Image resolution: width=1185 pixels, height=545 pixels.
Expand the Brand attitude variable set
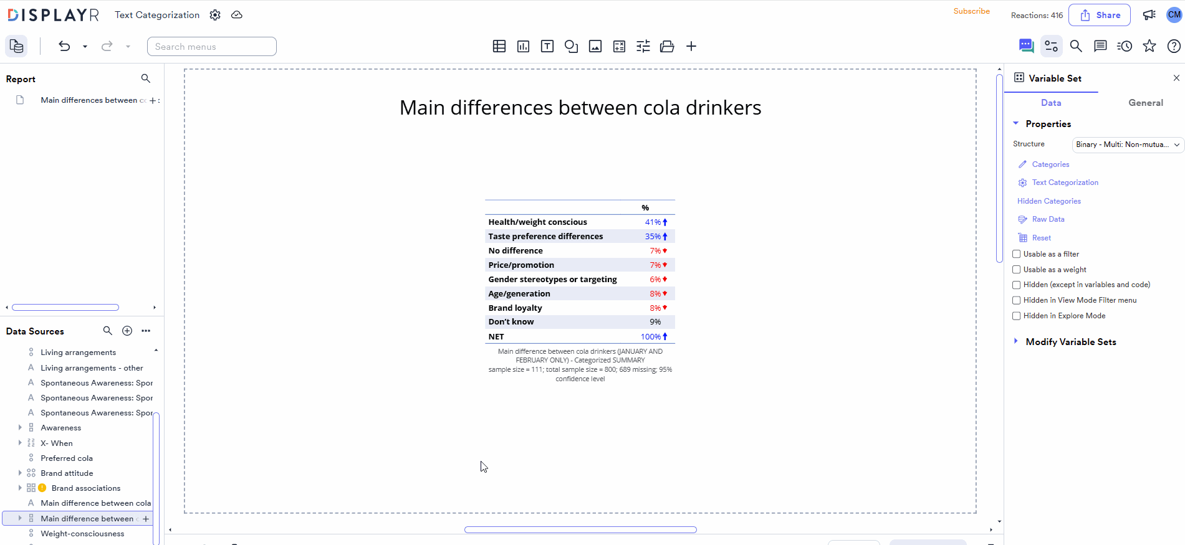pyautogui.click(x=20, y=473)
